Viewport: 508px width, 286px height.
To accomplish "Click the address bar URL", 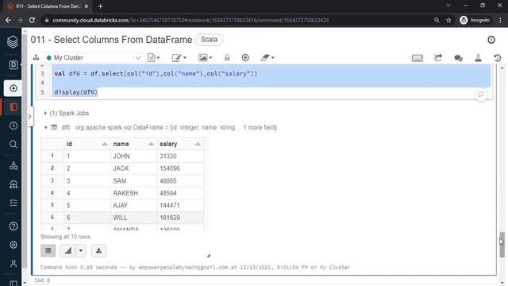I will point(190,20).
